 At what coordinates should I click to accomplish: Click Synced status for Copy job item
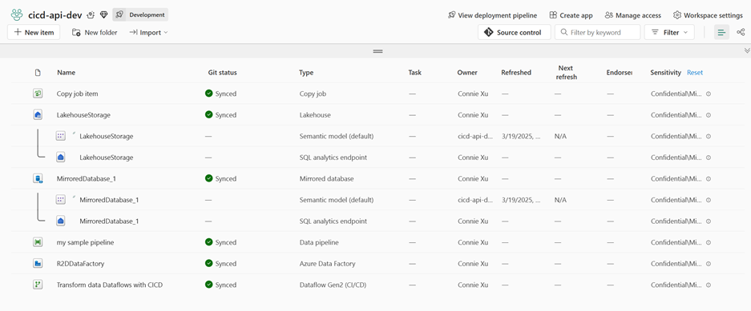click(x=220, y=94)
